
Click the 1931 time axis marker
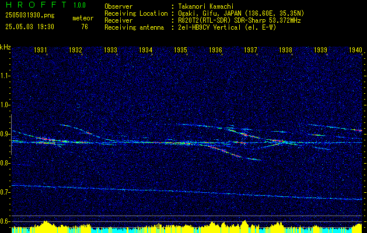(40, 50)
